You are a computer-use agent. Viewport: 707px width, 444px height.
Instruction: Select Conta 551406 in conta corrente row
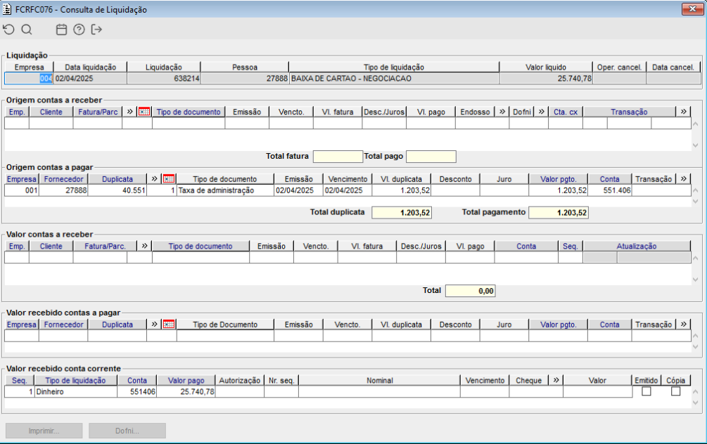136,392
